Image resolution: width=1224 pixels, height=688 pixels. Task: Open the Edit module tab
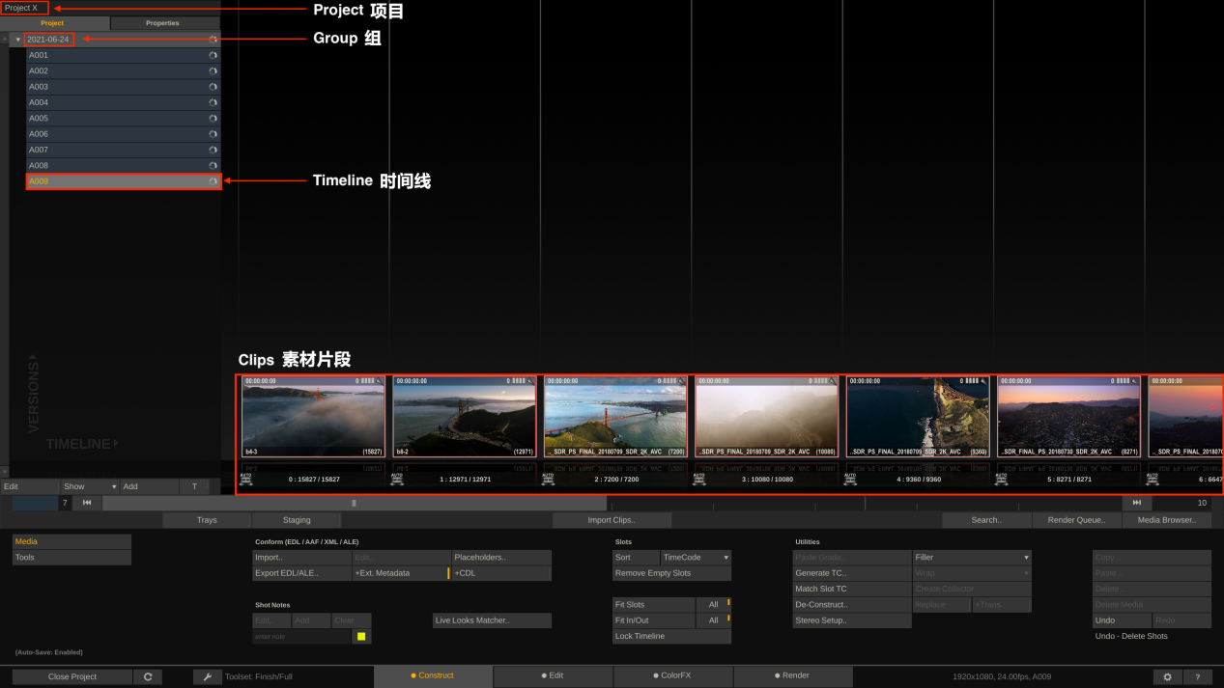553,675
